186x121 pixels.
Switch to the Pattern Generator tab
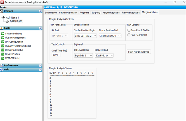(68, 12)
